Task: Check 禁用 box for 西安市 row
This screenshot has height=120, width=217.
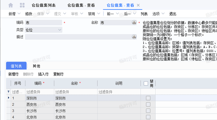Action: 148,105
